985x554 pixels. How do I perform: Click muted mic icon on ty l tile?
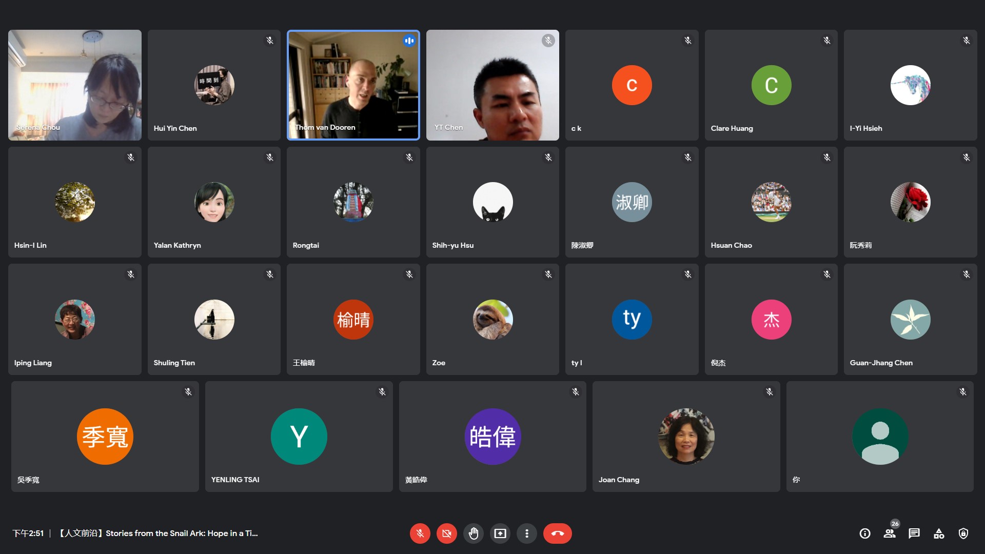point(688,274)
